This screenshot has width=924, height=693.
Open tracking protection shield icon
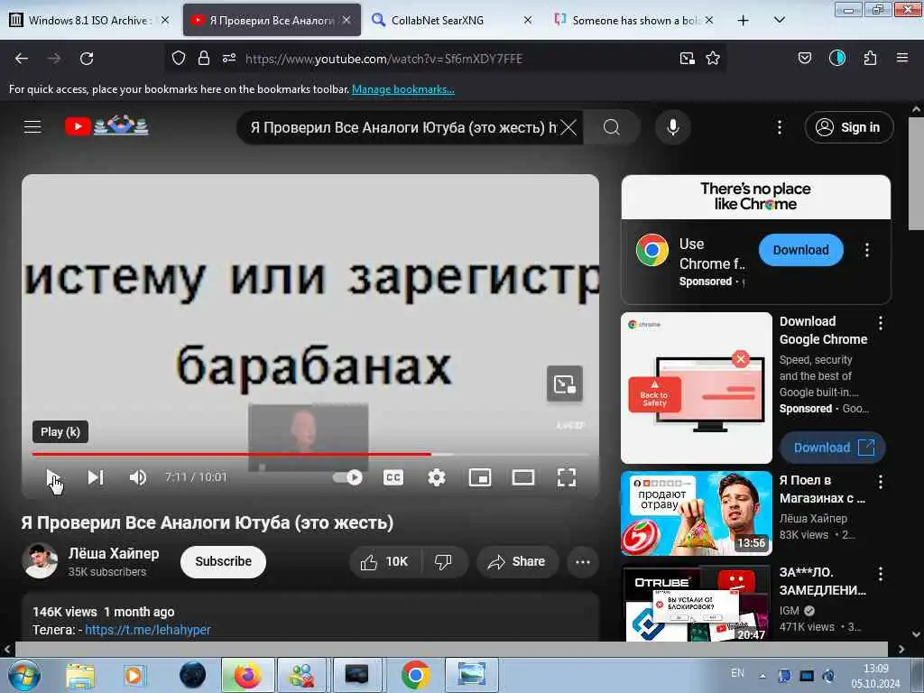pos(179,58)
